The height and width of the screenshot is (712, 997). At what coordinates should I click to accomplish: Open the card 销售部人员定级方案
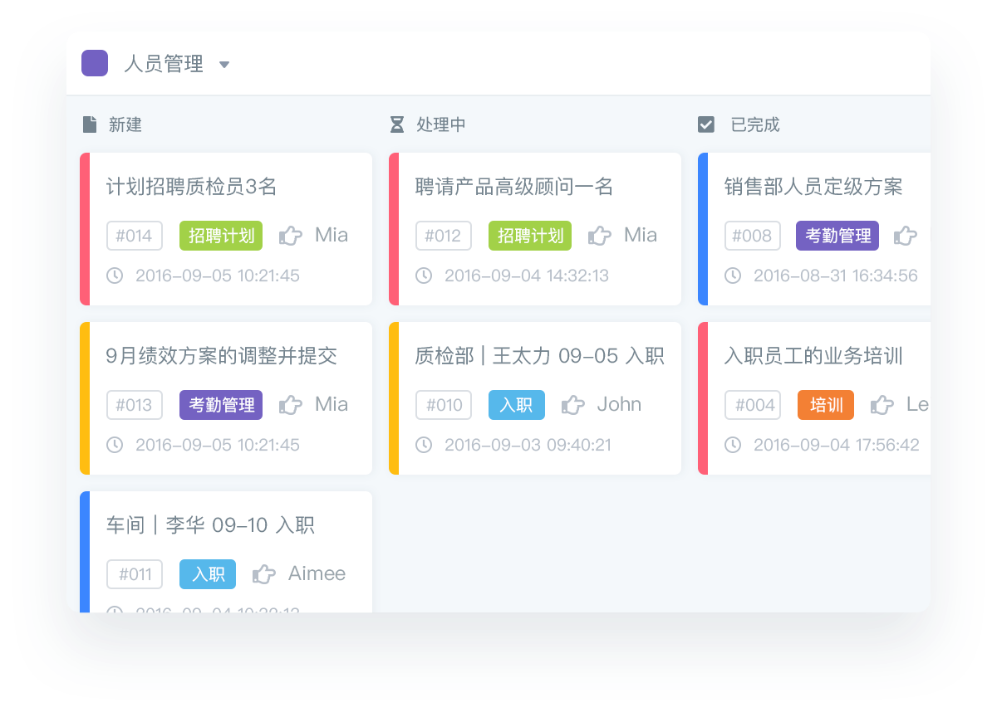pos(813,187)
